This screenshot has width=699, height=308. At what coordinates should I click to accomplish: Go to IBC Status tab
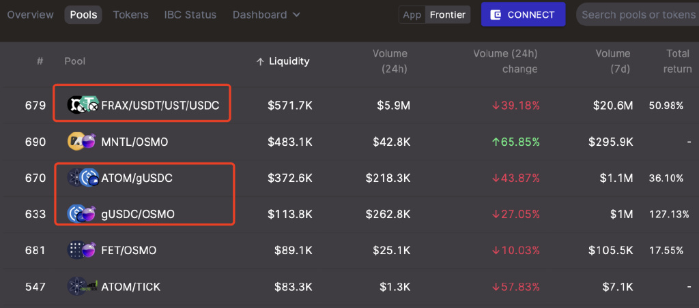pyautogui.click(x=190, y=15)
